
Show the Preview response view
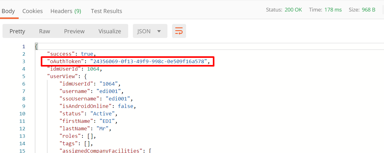(x=74, y=31)
